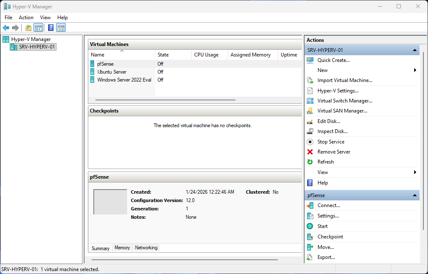
Task: Collapse the pfSense actions section
Action: point(415,195)
